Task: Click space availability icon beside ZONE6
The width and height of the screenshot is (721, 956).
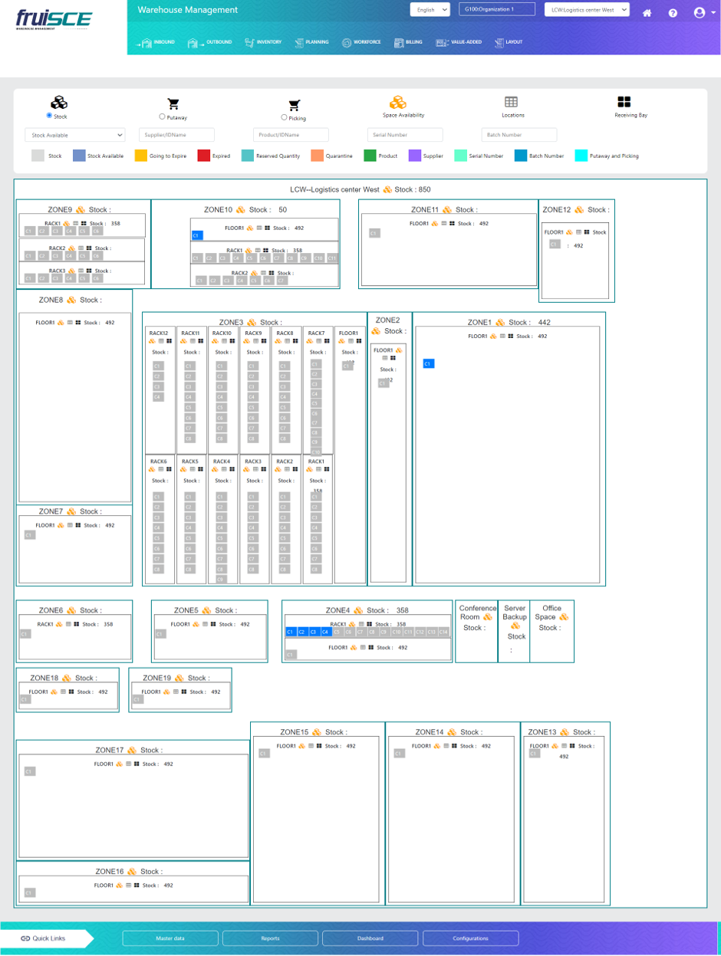Action: [x=71, y=610]
